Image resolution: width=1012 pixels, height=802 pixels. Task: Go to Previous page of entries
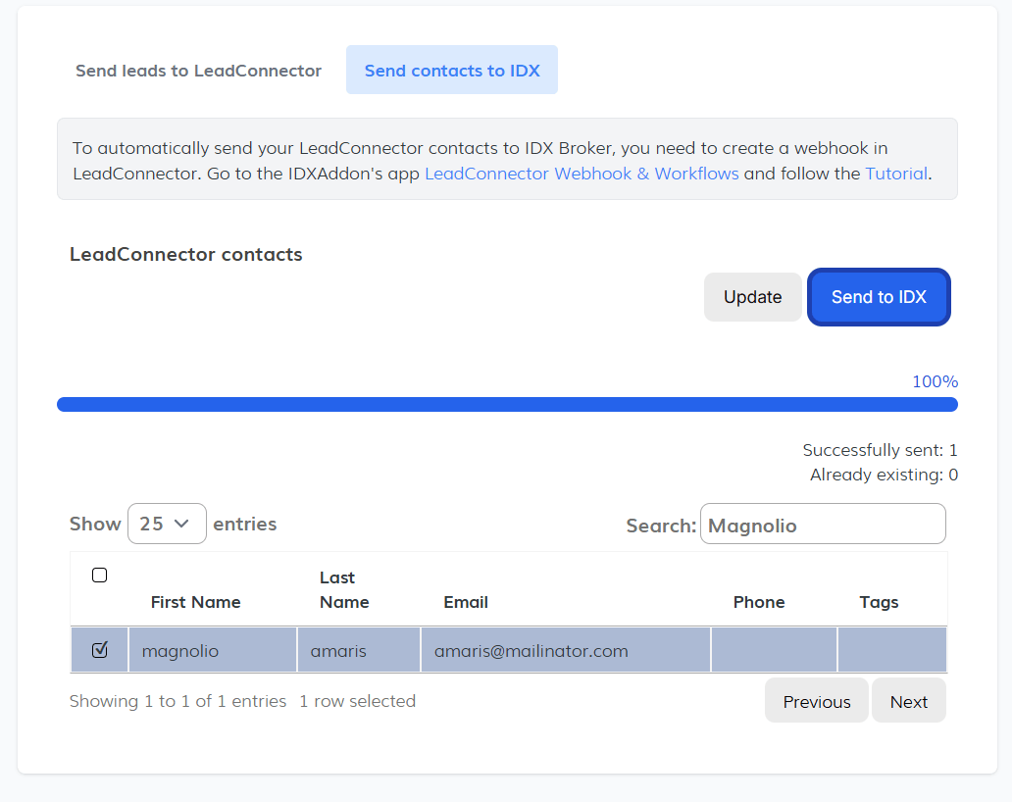816,701
